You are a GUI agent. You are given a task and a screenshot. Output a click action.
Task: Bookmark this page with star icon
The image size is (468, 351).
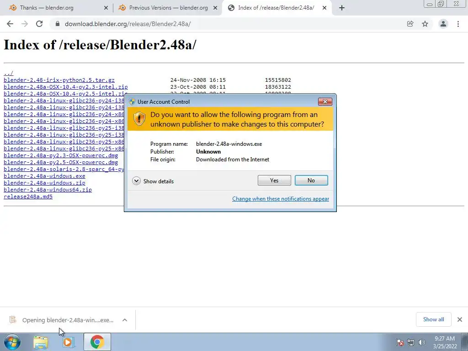pos(425,24)
